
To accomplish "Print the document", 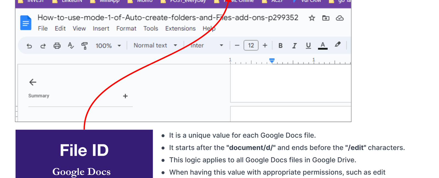I will tap(57, 46).
